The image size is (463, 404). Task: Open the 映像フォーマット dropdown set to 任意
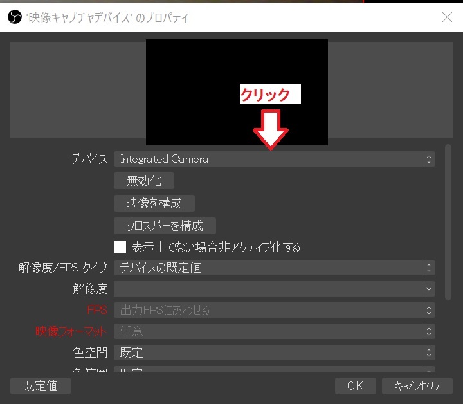pos(275,331)
